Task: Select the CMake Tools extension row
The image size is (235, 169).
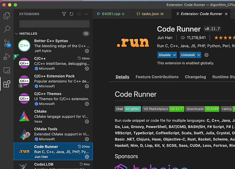Action: (53, 134)
